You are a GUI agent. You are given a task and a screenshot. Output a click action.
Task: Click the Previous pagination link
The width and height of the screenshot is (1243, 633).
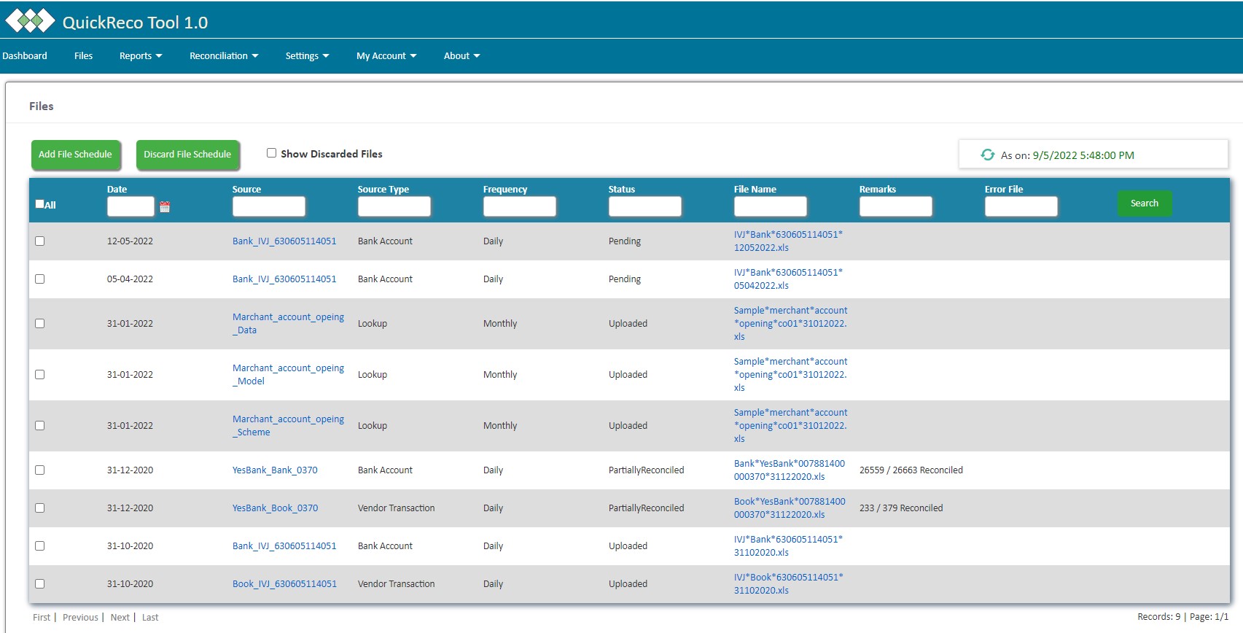[x=80, y=618]
